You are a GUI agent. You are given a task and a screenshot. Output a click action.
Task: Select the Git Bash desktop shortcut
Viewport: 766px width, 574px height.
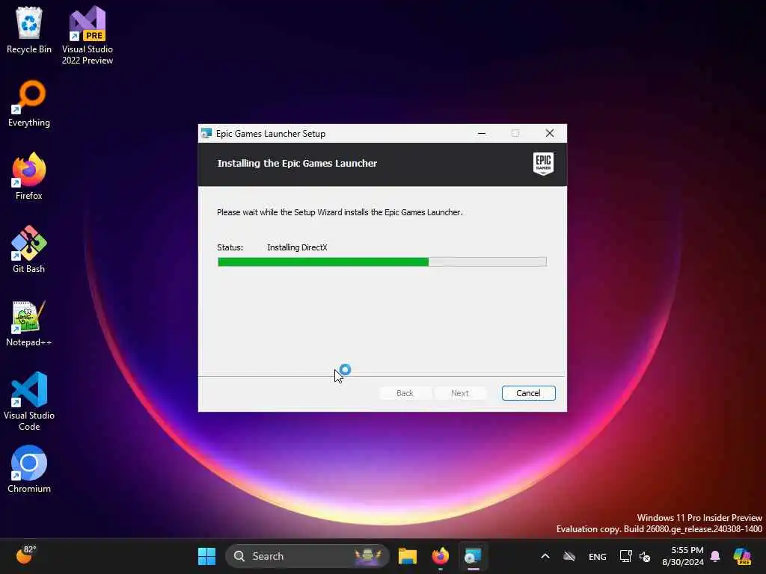pos(29,250)
